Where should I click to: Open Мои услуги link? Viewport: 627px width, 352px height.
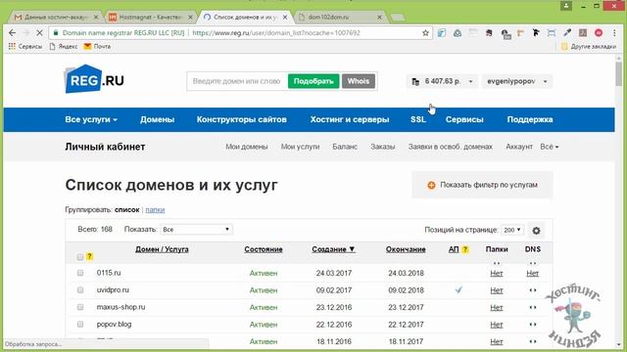tap(300, 147)
